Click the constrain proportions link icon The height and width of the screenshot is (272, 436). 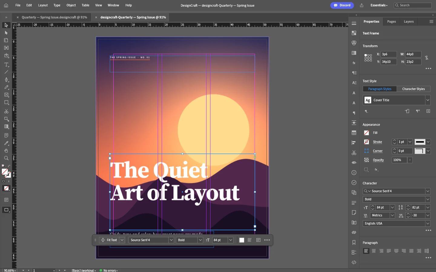427,58
